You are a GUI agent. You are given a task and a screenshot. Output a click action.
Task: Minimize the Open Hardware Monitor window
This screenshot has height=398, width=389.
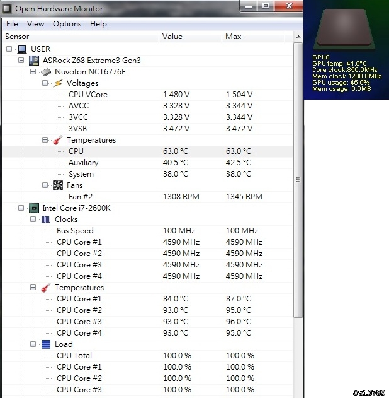click(249, 6)
